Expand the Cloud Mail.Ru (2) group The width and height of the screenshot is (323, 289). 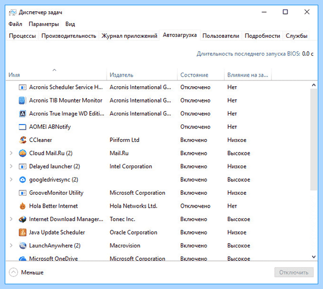pyautogui.click(x=11, y=153)
